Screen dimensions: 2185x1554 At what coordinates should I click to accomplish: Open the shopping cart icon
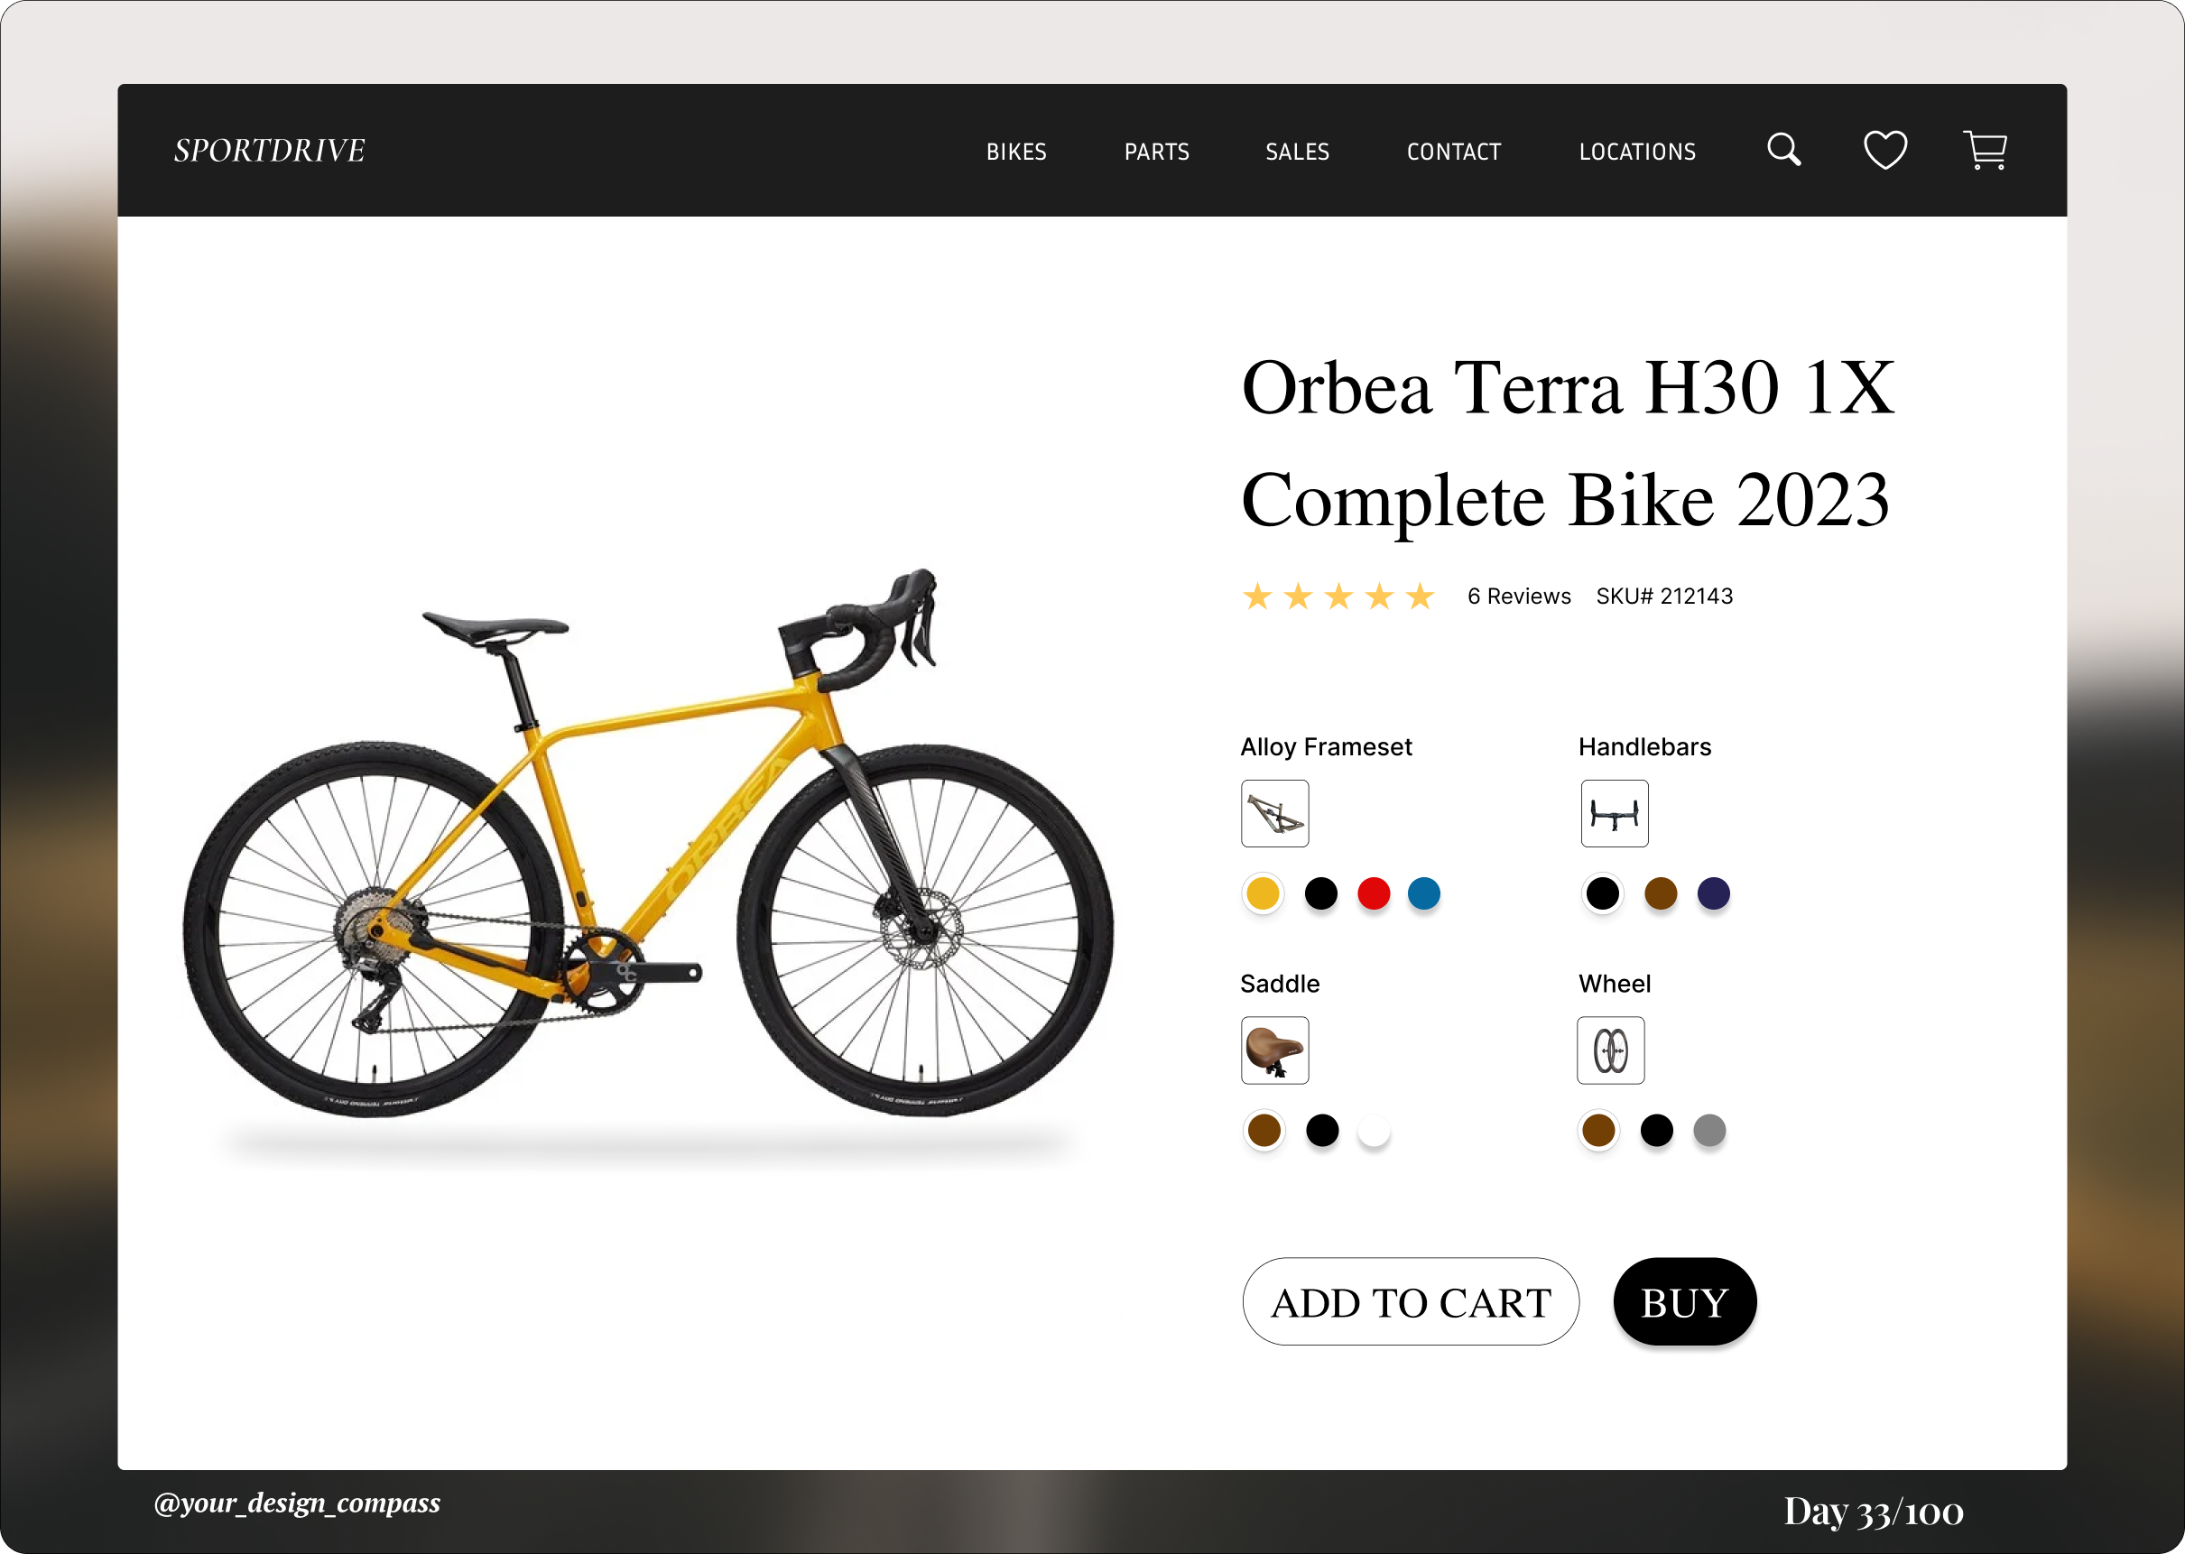(1986, 150)
